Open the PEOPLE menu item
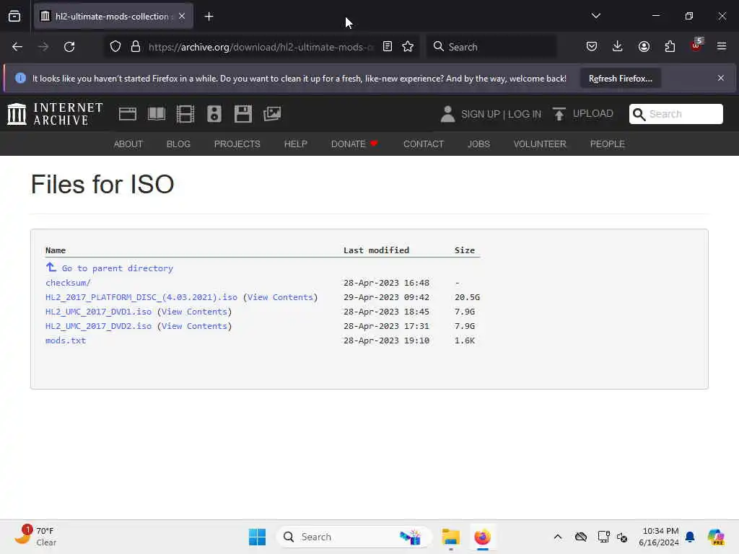The height and width of the screenshot is (554, 739). 607,144
